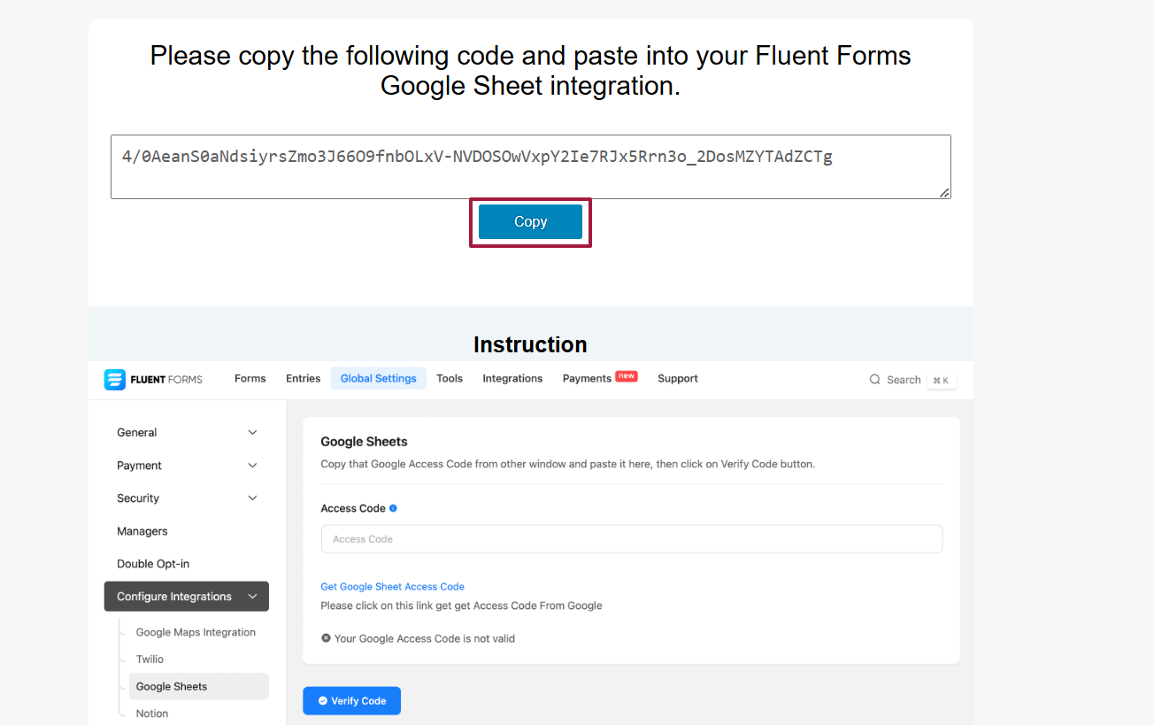Select Google Sheets in the sidebar

172,687
